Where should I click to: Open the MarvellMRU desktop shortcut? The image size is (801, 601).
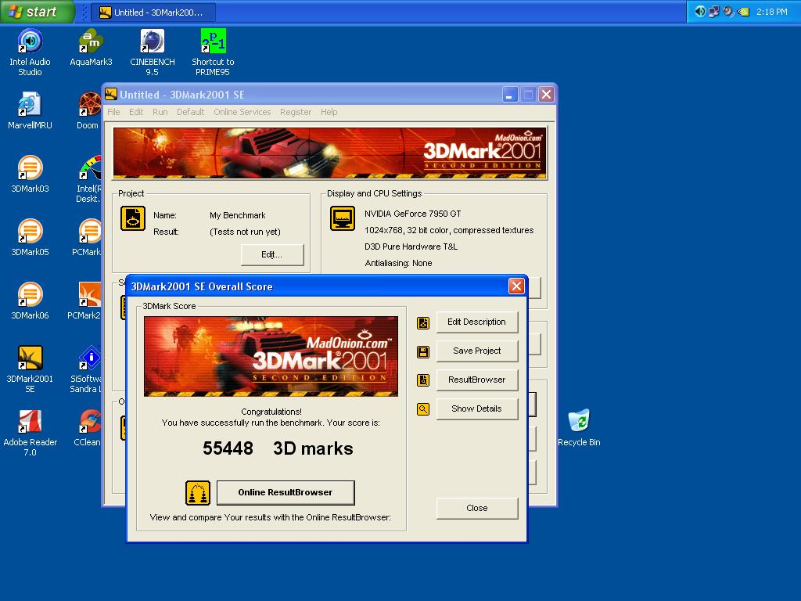coord(31,110)
